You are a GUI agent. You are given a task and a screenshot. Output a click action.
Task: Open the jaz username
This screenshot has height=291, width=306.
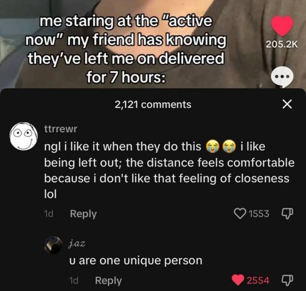(x=77, y=243)
